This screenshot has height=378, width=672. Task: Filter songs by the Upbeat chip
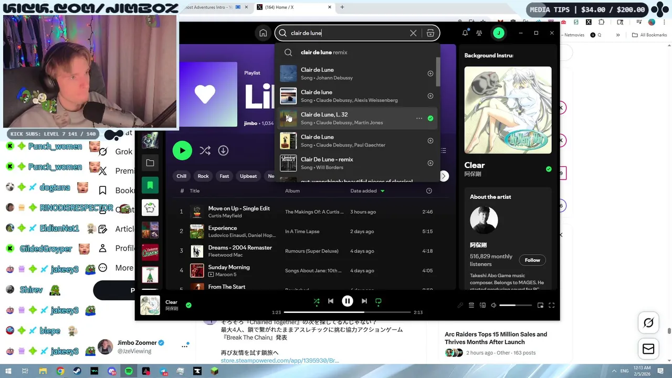click(x=248, y=176)
